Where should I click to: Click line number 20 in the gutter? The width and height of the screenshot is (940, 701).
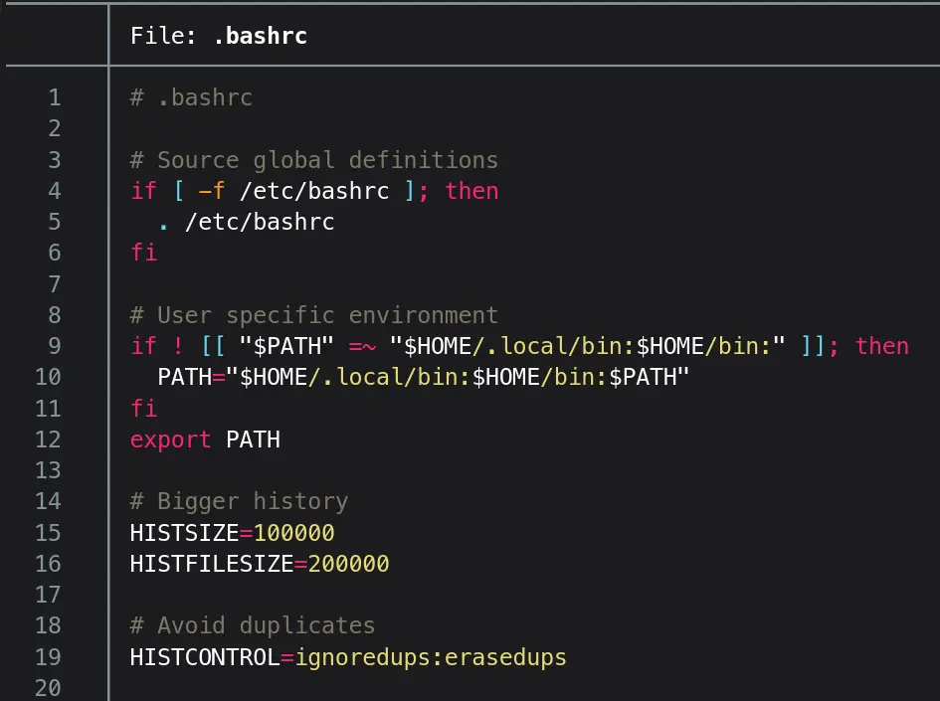pos(48,688)
